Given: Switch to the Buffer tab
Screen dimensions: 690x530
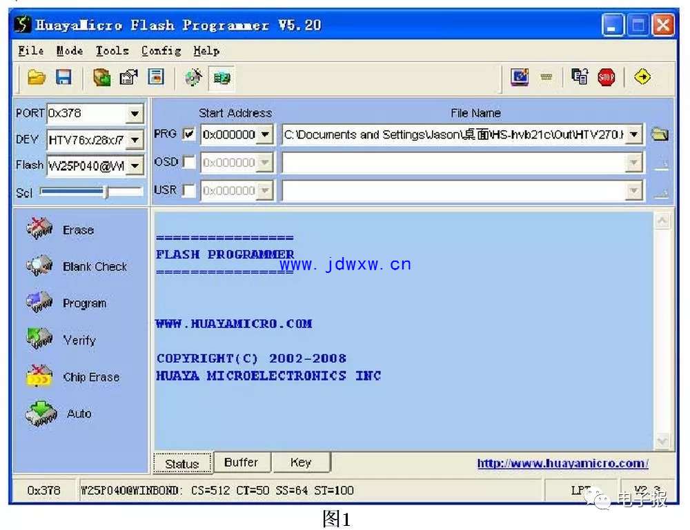Looking at the screenshot, I should pyautogui.click(x=241, y=462).
